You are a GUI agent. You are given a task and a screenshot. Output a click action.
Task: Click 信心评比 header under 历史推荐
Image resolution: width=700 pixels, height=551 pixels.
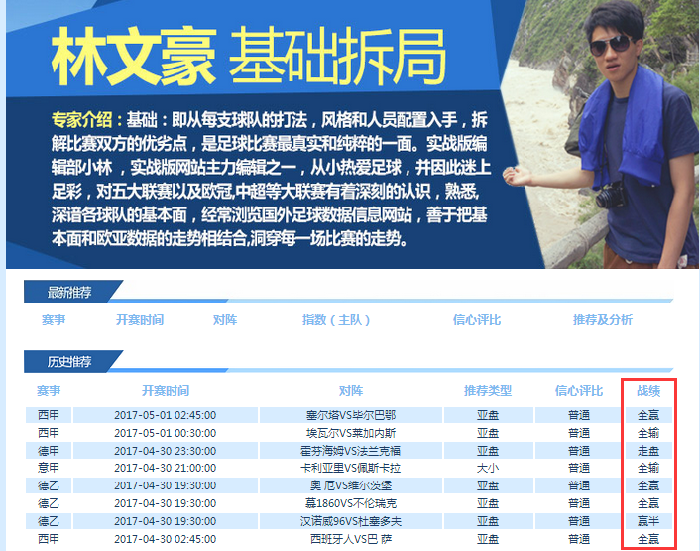coord(579,390)
